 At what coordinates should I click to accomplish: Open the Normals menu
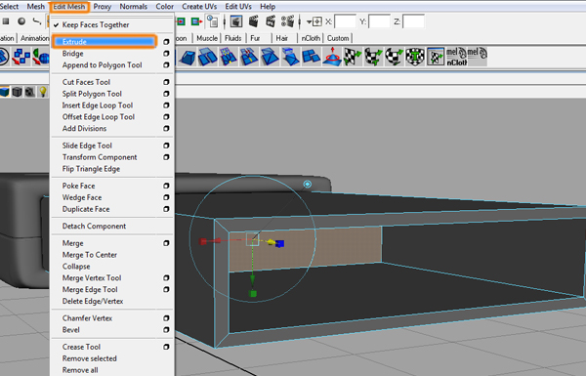pyautogui.click(x=134, y=7)
